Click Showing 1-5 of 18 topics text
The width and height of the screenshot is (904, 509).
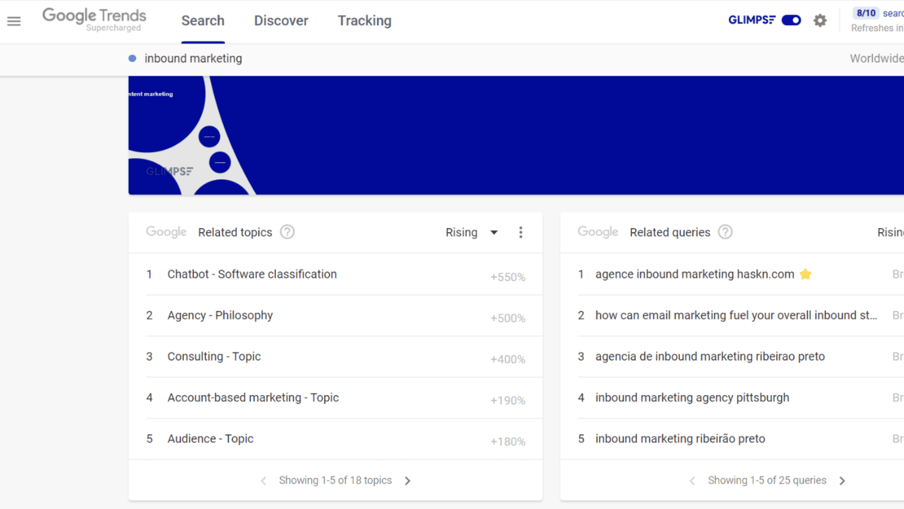pos(336,480)
